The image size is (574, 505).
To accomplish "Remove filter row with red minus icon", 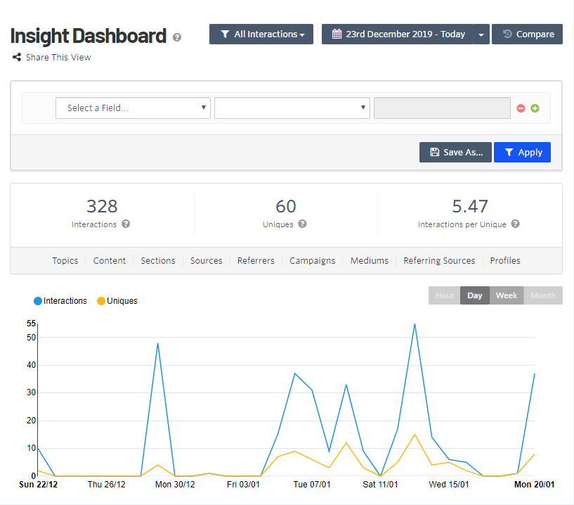I will pos(521,108).
